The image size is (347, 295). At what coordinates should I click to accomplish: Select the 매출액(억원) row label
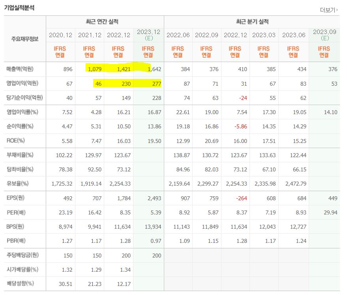(20, 69)
